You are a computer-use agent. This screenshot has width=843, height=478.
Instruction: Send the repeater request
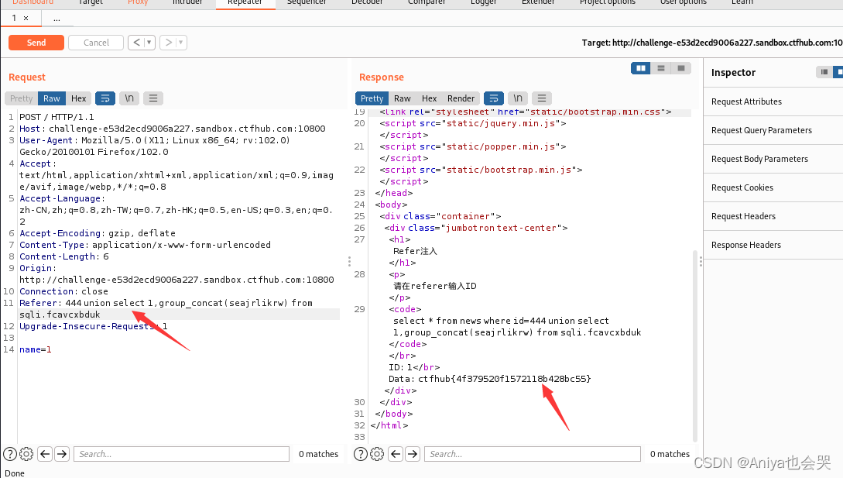tap(36, 43)
